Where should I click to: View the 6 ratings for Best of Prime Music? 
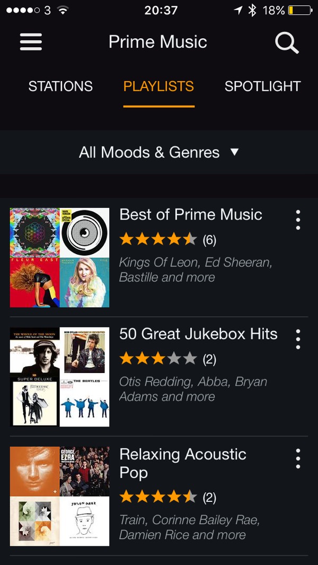click(x=209, y=239)
